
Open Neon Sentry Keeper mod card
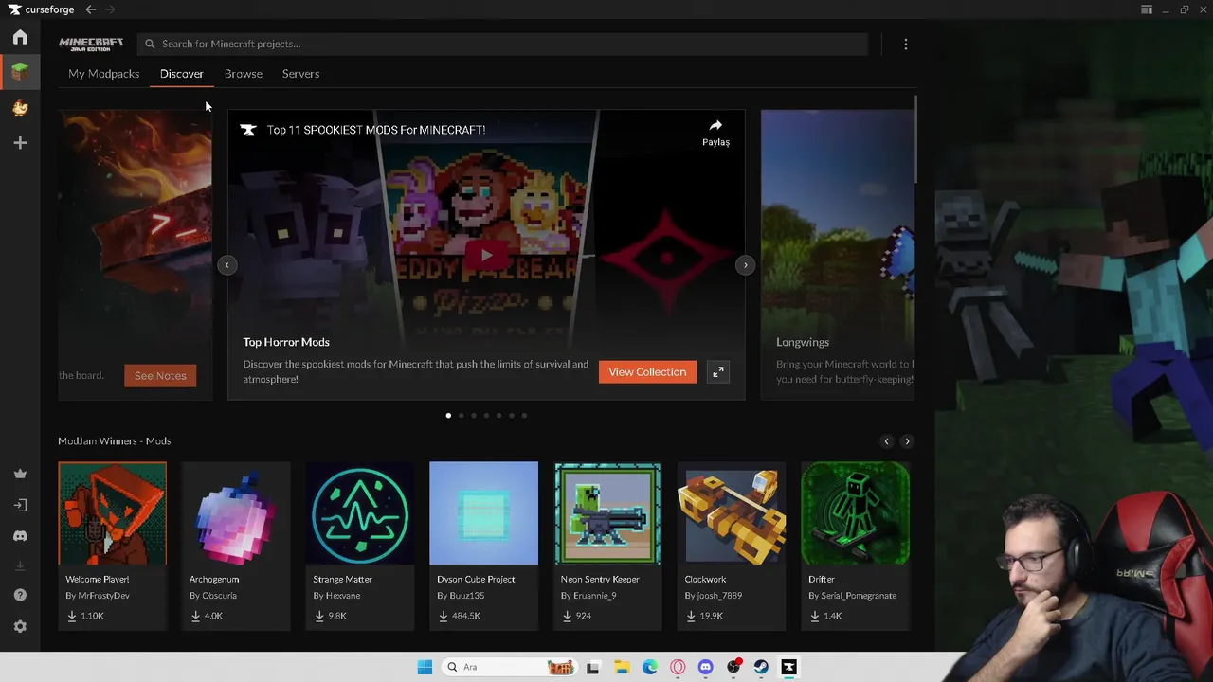point(607,546)
